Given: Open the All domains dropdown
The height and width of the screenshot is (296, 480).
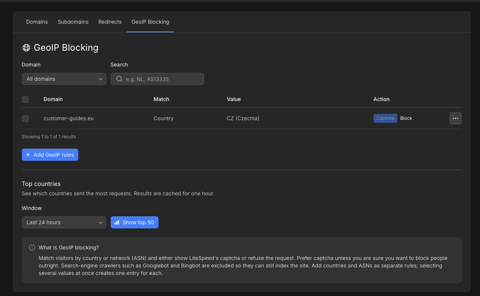Looking at the screenshot, I should [64, 79].
